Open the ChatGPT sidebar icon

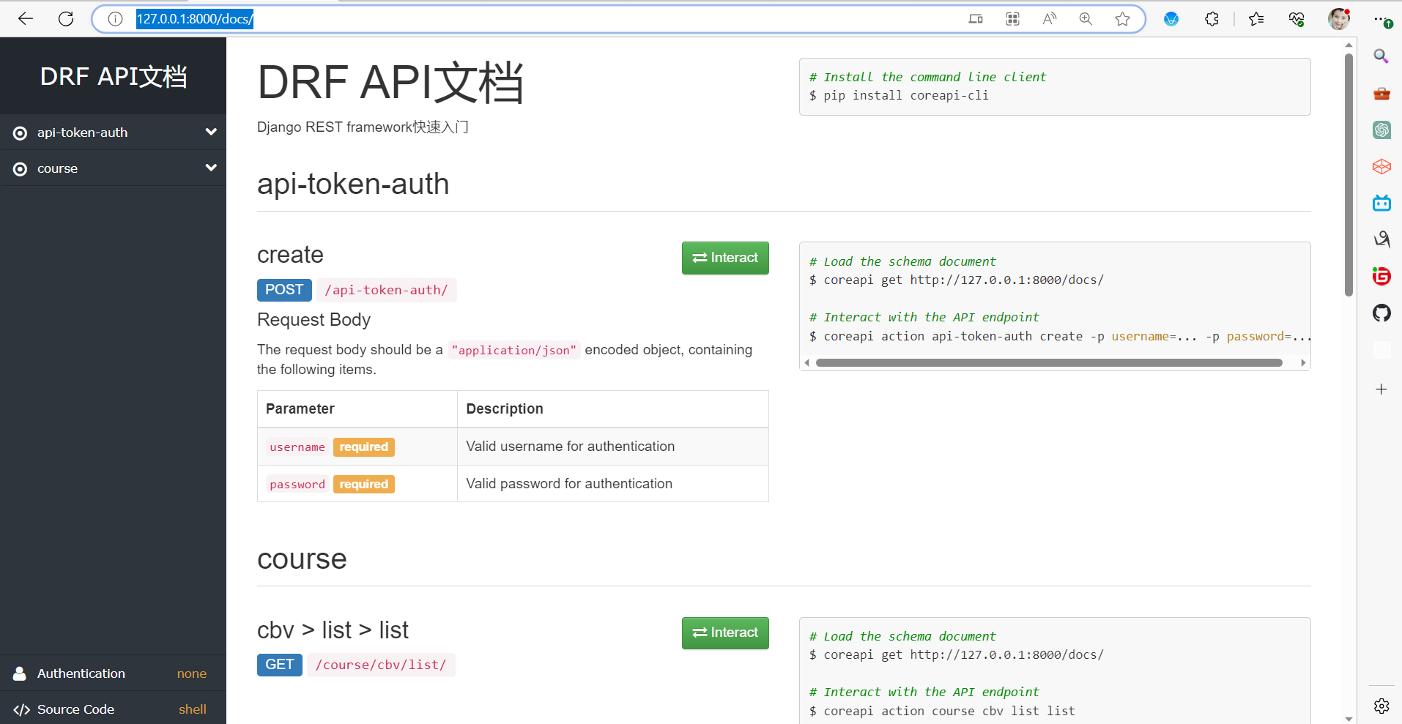(1381, 130)
